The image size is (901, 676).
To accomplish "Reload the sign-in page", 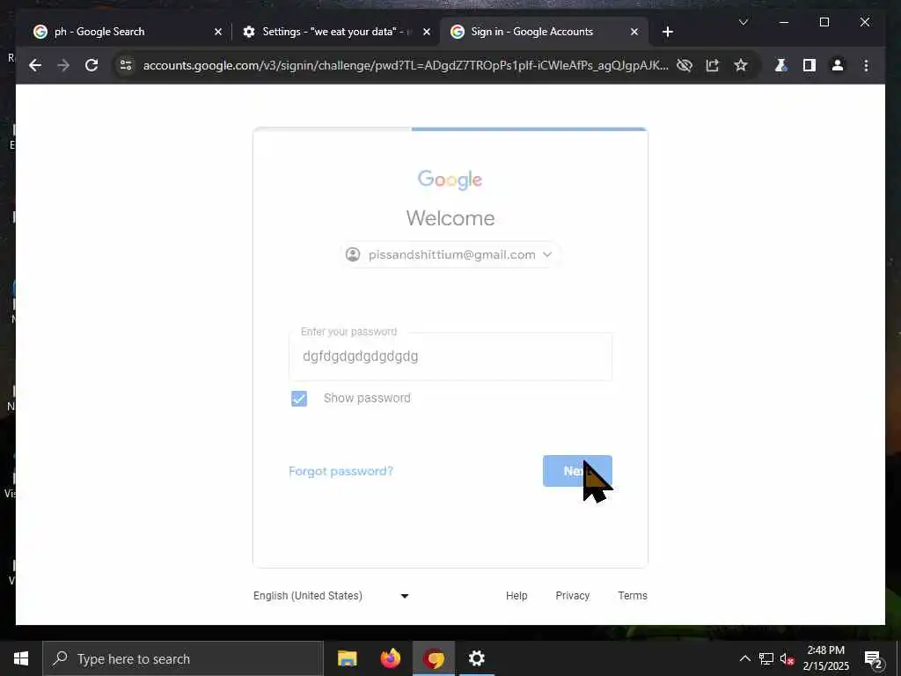I will click(x=92, y=65).
